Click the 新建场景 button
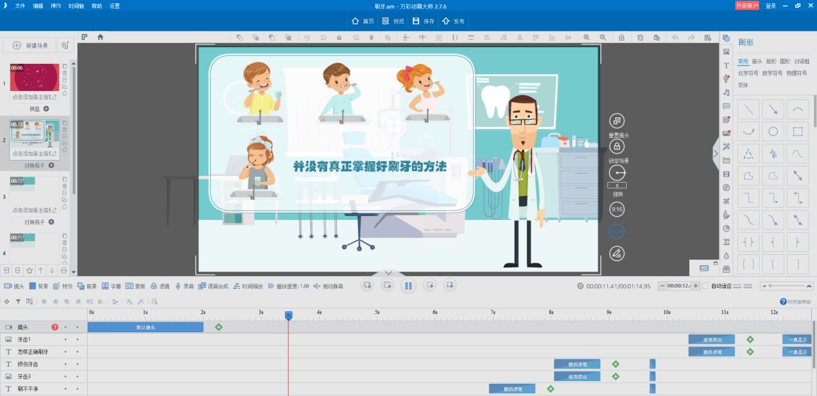This screenshot has width=817, height=396. [30, 45]
